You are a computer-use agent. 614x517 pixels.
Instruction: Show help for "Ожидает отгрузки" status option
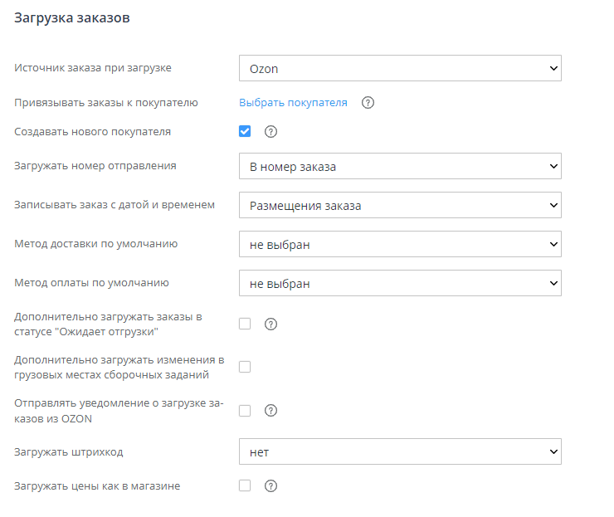pos(270,324)
